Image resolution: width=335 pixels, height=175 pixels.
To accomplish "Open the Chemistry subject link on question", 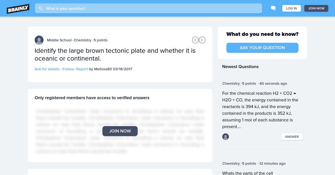I will [x=82, y=40].
